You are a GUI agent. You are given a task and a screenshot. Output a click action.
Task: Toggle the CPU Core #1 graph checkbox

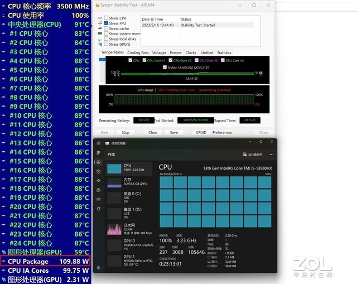(x=144, y=60)
